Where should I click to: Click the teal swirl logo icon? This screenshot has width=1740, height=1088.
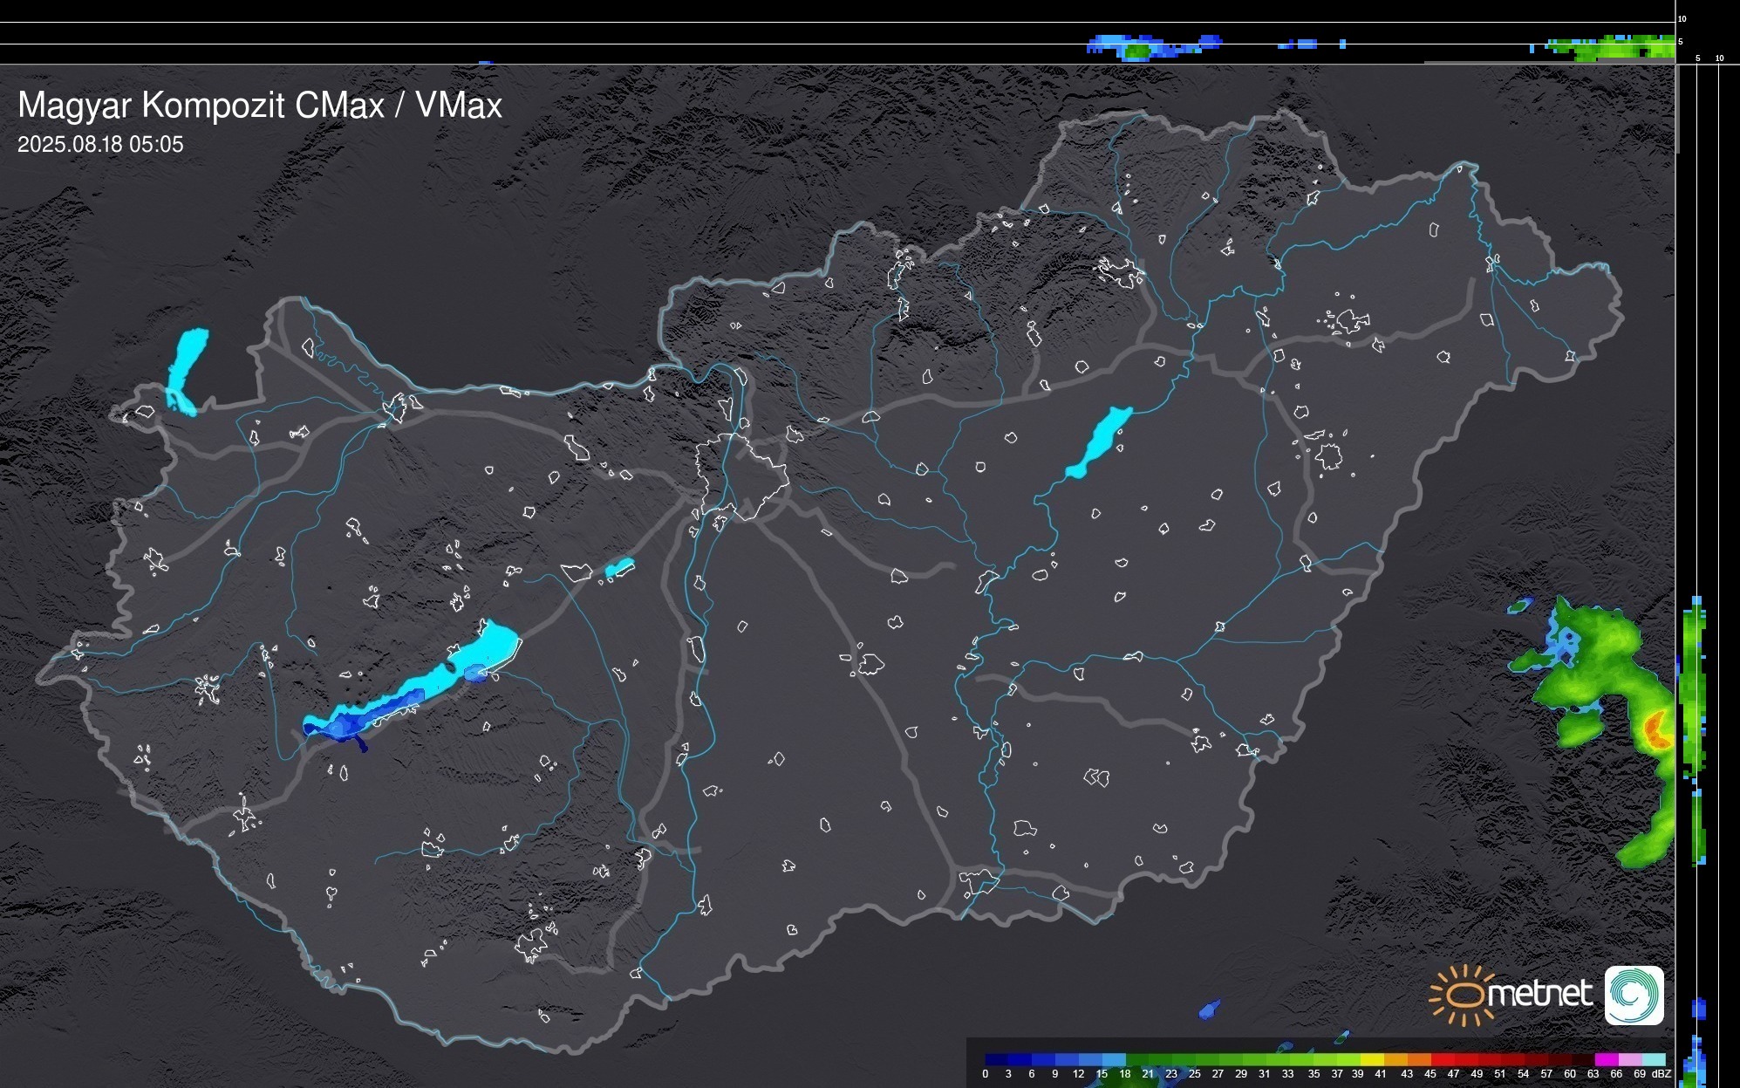coord(1634,996)
